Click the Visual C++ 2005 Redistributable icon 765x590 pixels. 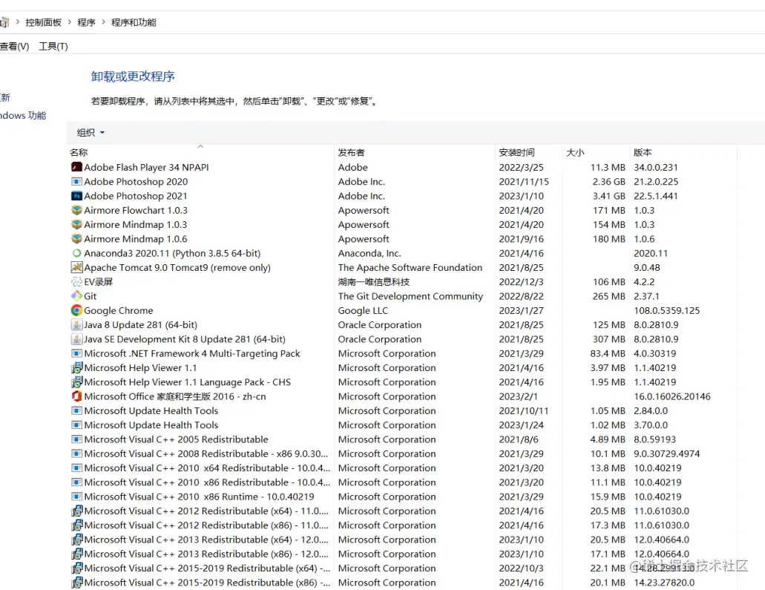(x=76, y=439)
